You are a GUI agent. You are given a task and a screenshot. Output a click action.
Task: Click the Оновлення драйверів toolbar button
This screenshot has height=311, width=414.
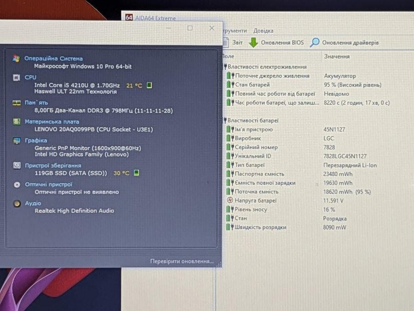[x=344, y=42]
